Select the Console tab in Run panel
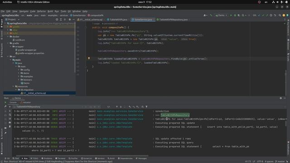Viewport: 290px width, 163px height. [13, 102]
